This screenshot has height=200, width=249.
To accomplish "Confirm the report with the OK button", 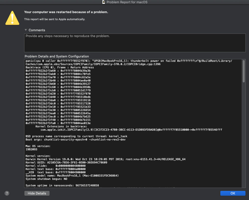I will pos(233,193).
